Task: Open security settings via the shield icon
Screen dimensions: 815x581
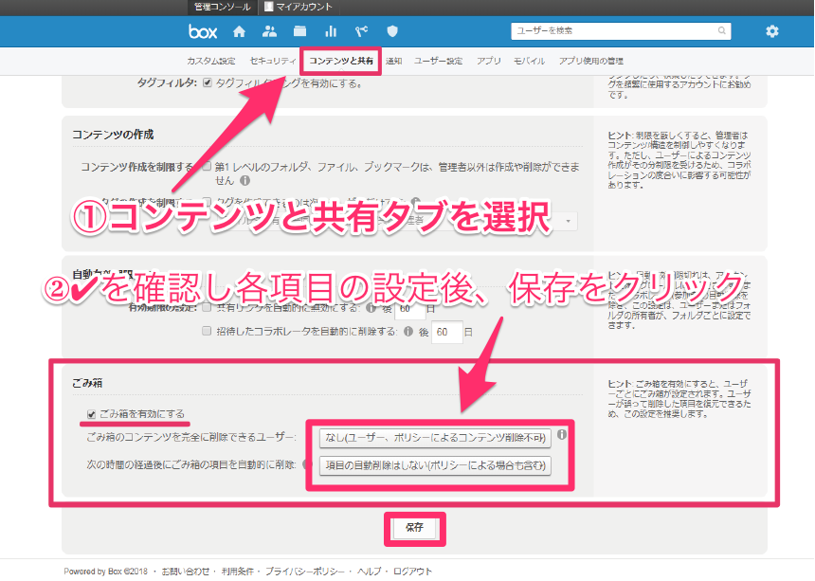Action: (391, 30)
